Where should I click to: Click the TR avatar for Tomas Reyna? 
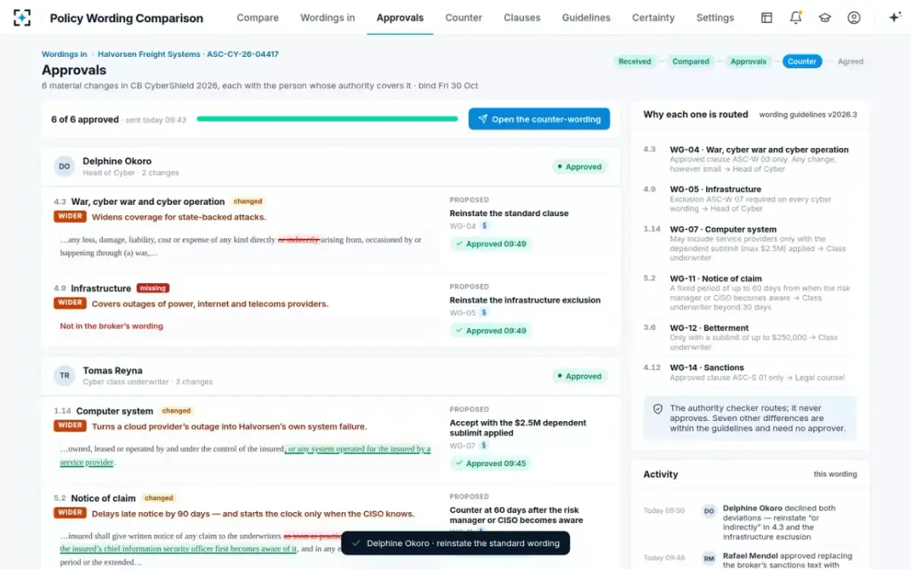[x=65, y=376]
